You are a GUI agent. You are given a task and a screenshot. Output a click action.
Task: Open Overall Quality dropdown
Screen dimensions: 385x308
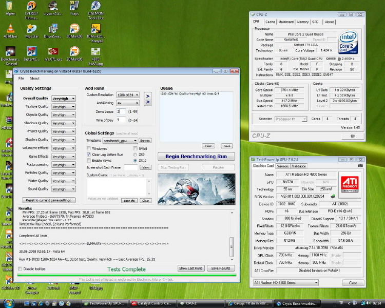click(x=63, y=99)
